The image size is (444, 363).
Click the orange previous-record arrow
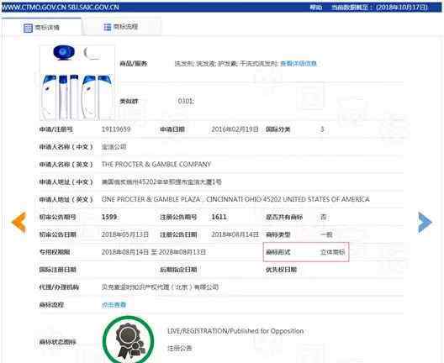(19, 222)
